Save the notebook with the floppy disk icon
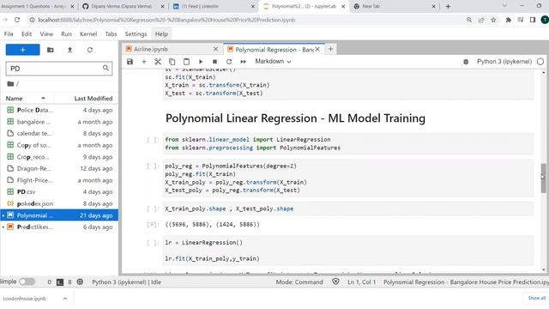The width and height of the screenshot is (549, 309). (130, 62)
